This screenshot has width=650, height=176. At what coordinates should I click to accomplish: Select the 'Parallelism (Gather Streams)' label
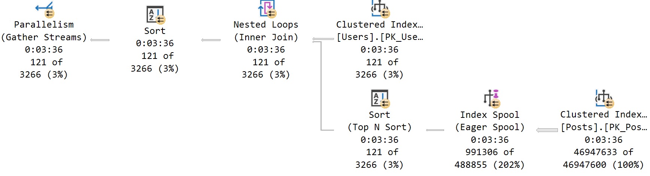(44, 31)
